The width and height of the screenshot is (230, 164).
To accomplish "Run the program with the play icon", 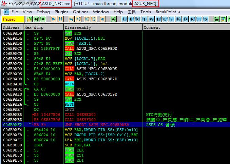I will coord(54,19).
